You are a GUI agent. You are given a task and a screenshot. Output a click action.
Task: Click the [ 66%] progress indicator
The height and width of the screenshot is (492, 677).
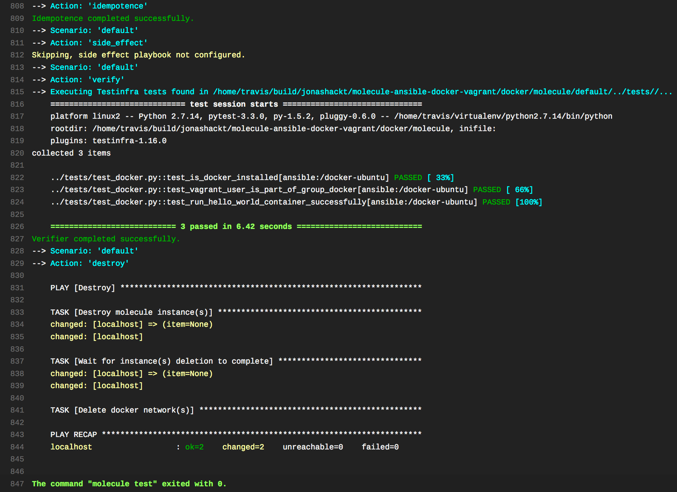click(x=519, y=190)
